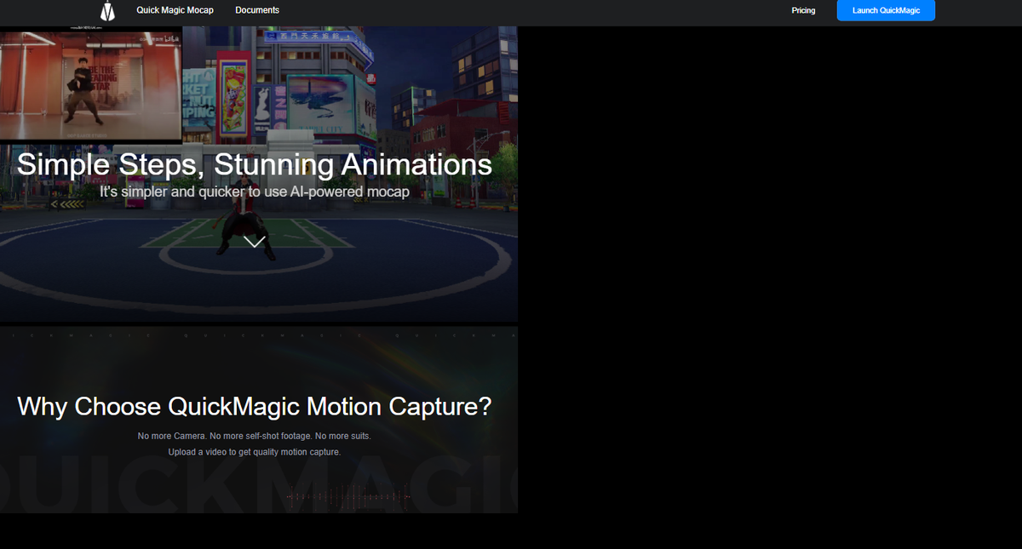Select the down chevron icon over the character
This screenshot has width=1022, height=549.
pos(253,241)
